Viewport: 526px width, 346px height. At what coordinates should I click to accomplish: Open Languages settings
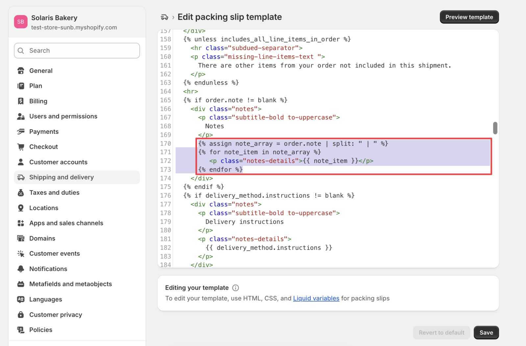tap(77, 299)
